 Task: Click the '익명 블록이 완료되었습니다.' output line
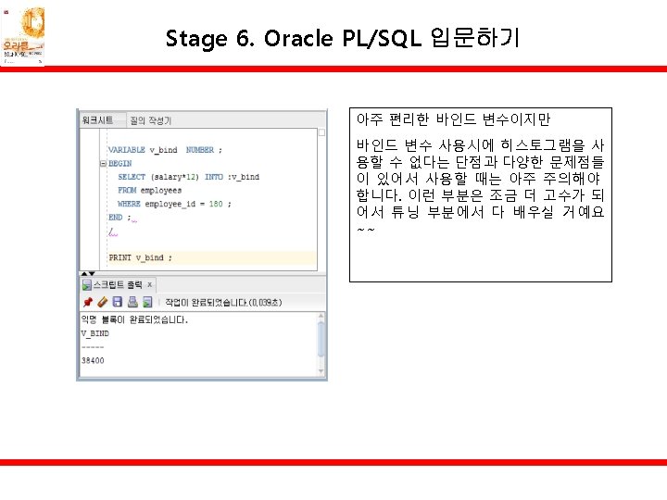[134, 319]
